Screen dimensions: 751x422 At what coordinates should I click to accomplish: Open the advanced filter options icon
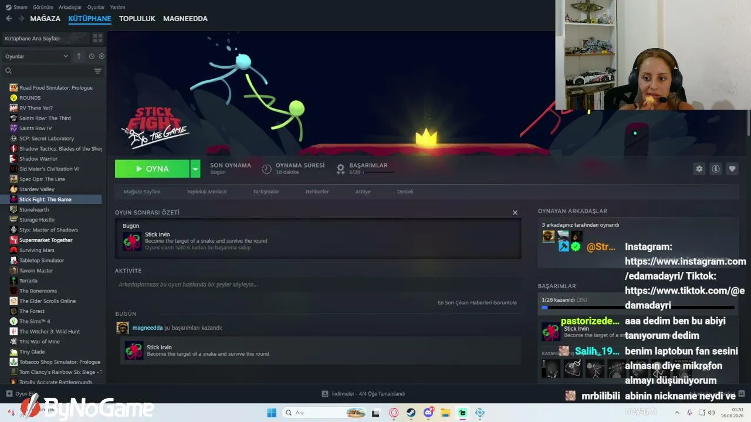97,71
